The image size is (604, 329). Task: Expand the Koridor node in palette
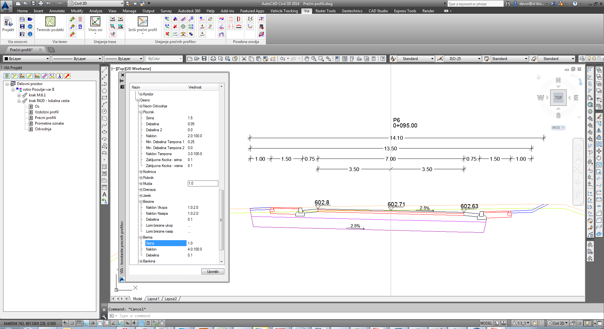tap(141, 94)
